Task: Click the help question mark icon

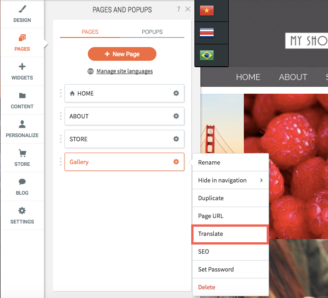Action: pos(178,9)
